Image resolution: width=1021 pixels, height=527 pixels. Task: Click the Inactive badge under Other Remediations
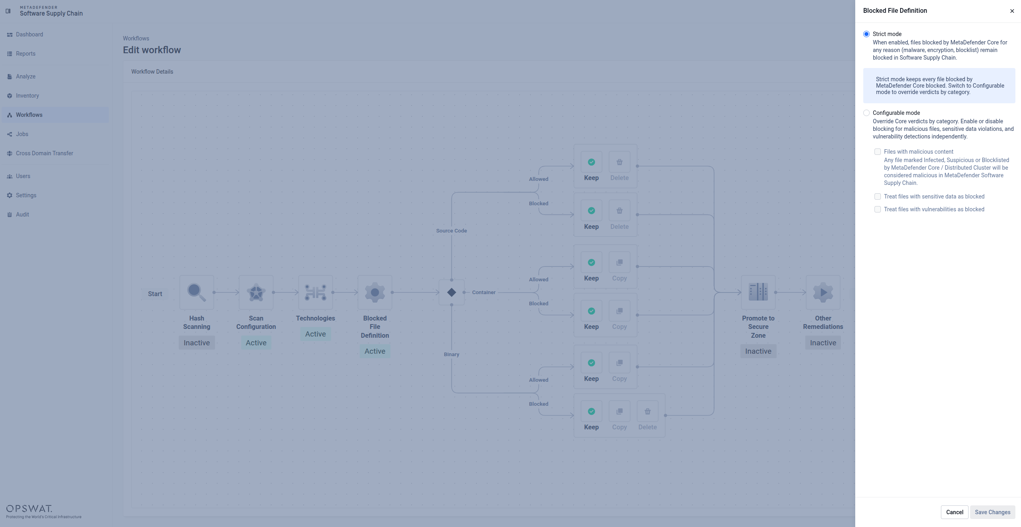[x=823, y=343]
